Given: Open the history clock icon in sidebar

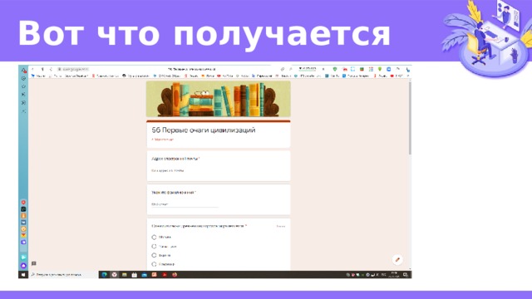Looking at the screenshot, I should tap(23, 78).
